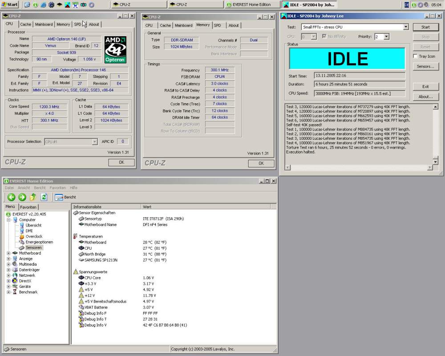Expand the Datenträger tree node
445x356 pixels.
[8, 270]
